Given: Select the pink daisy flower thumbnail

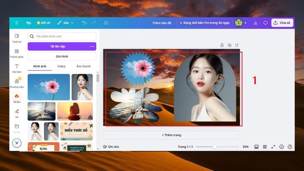Looking at the screenshot, I should click(49, 87).
